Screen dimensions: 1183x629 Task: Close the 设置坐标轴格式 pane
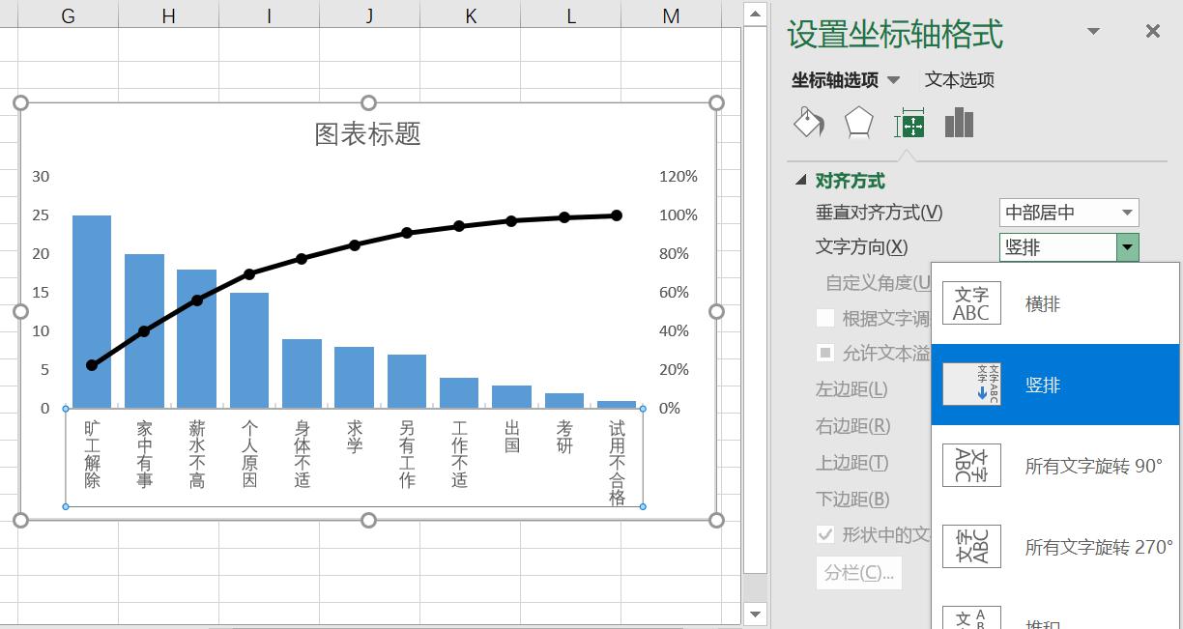click(x=1152, y=32)
